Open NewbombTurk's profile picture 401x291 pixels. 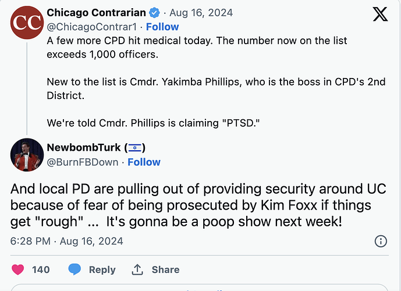[27, 155]
